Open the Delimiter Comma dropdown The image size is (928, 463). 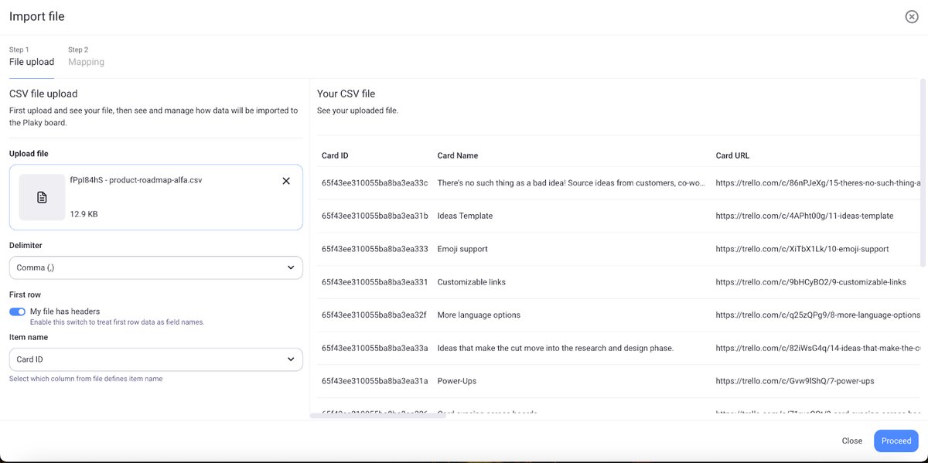point(156,267)
